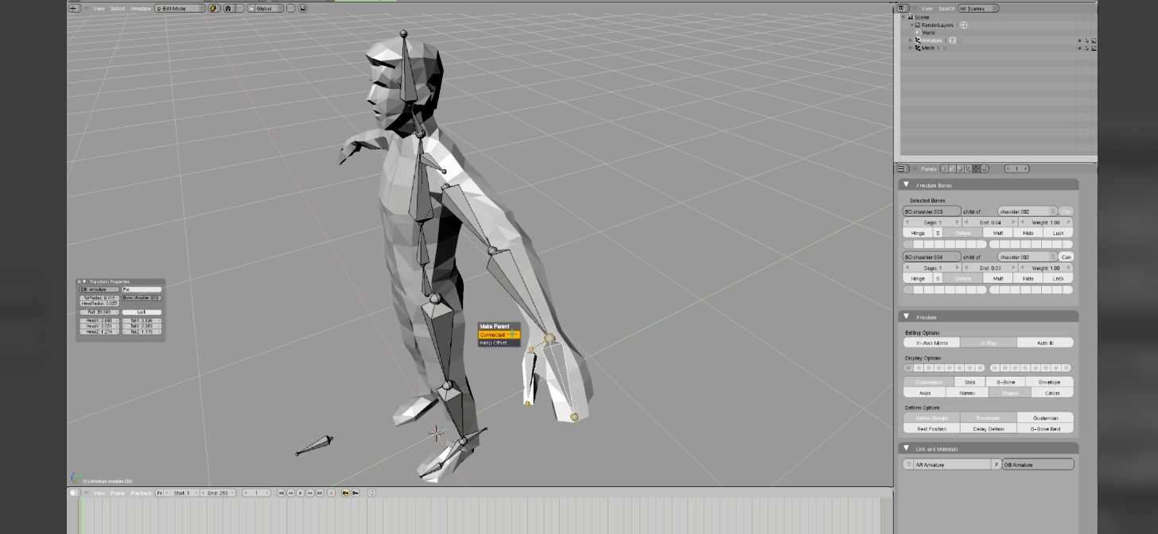
Task: Click the insert keyframe key icon
Action: 345,493
